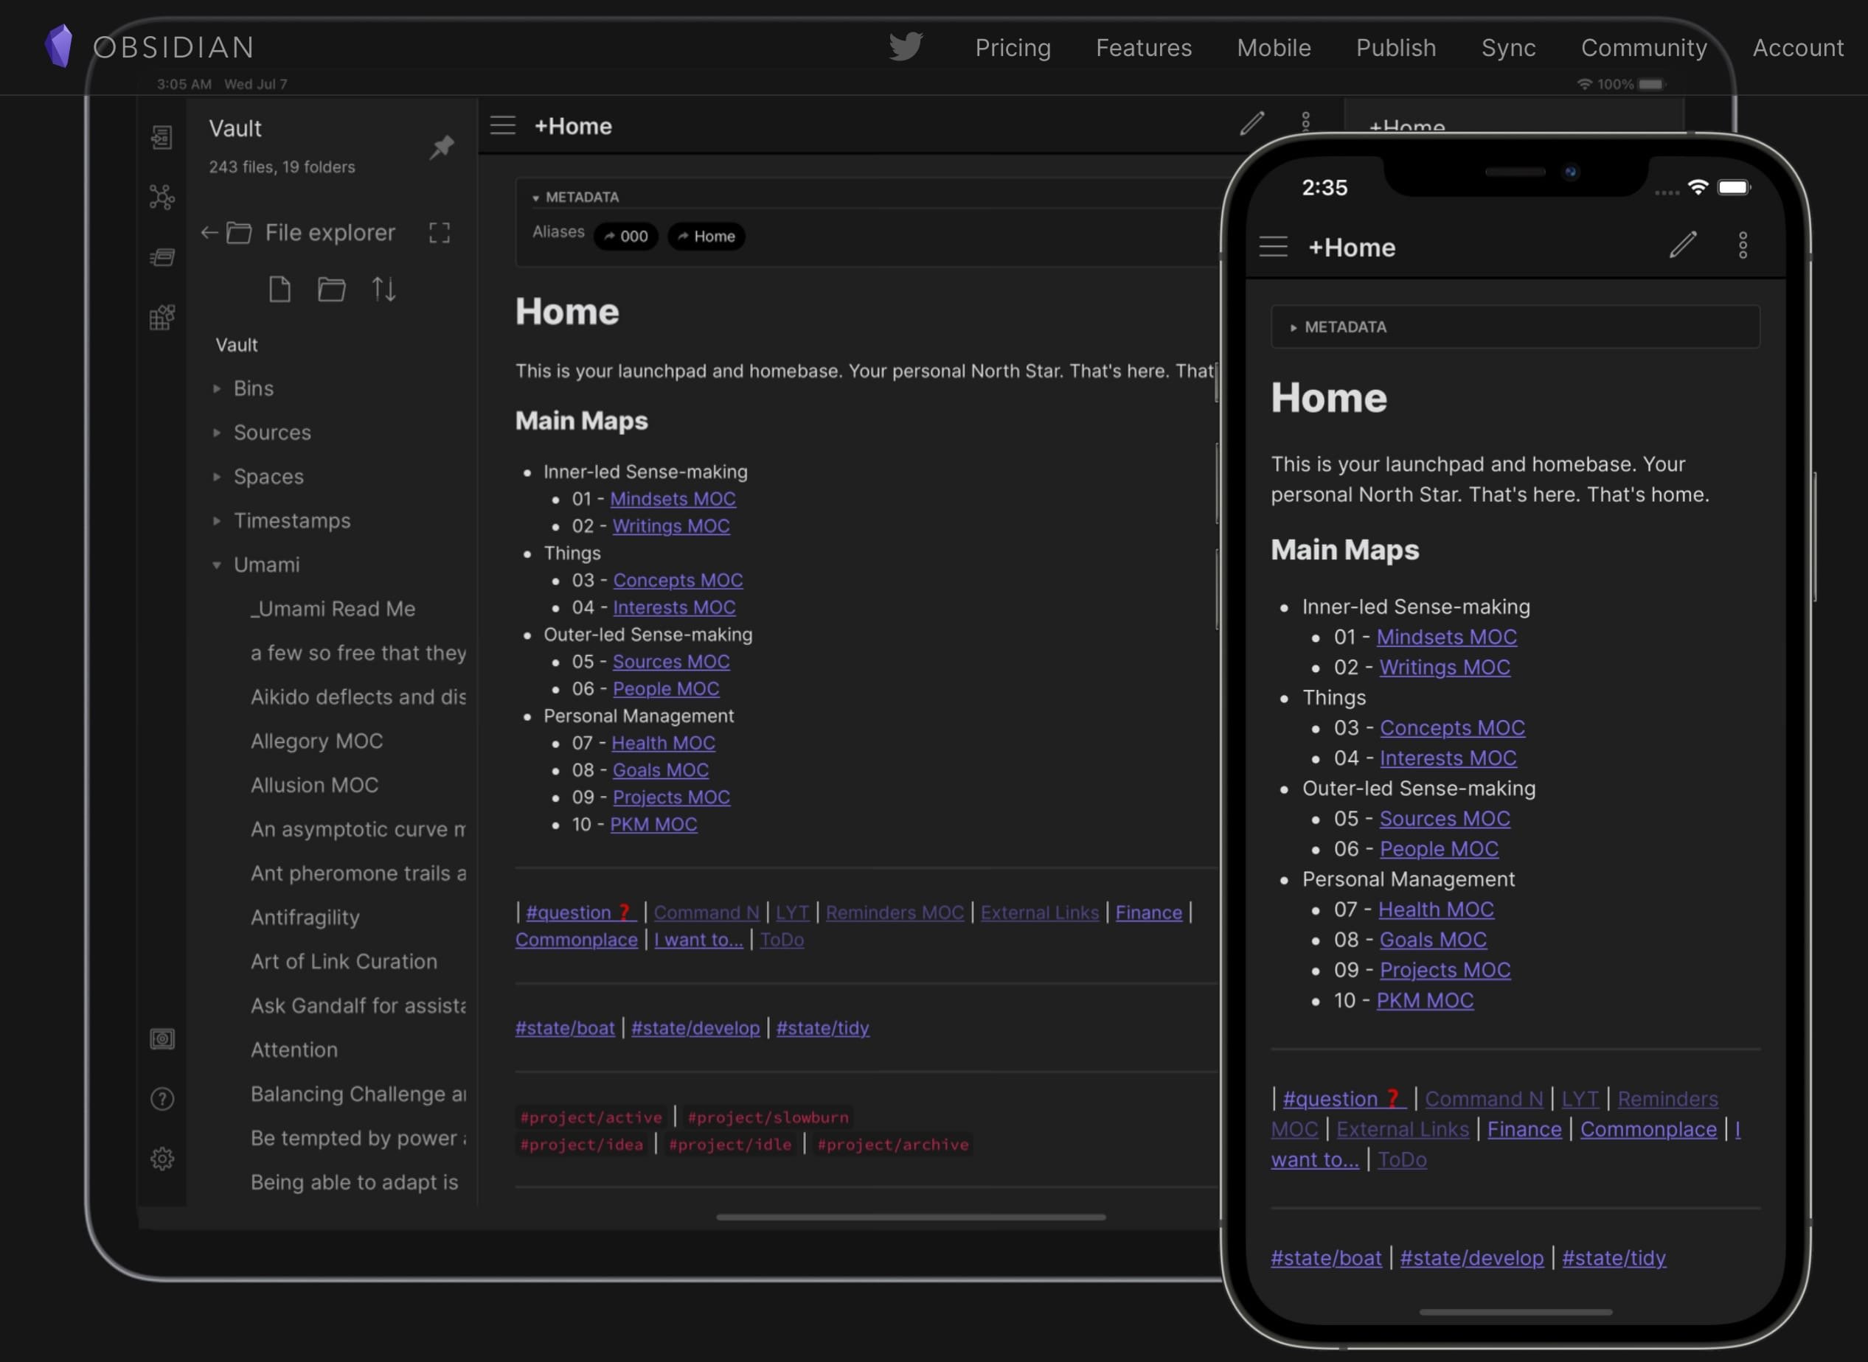
Task: Click the help question mark icon
Action: [162, 1098]
